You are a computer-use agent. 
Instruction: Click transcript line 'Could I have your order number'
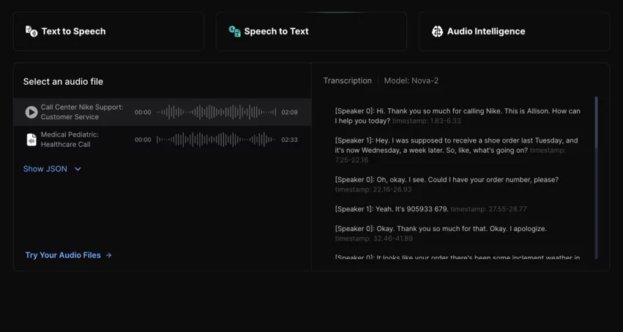click(x=447, y=184)
